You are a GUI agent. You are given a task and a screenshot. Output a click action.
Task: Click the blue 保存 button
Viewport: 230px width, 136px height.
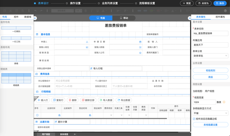tap(220, 3)
